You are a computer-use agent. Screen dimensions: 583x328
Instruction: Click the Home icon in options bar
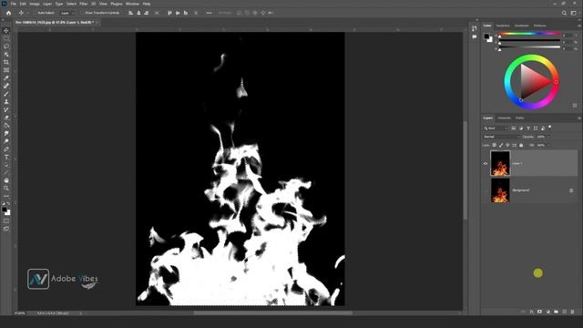(8, 13)
